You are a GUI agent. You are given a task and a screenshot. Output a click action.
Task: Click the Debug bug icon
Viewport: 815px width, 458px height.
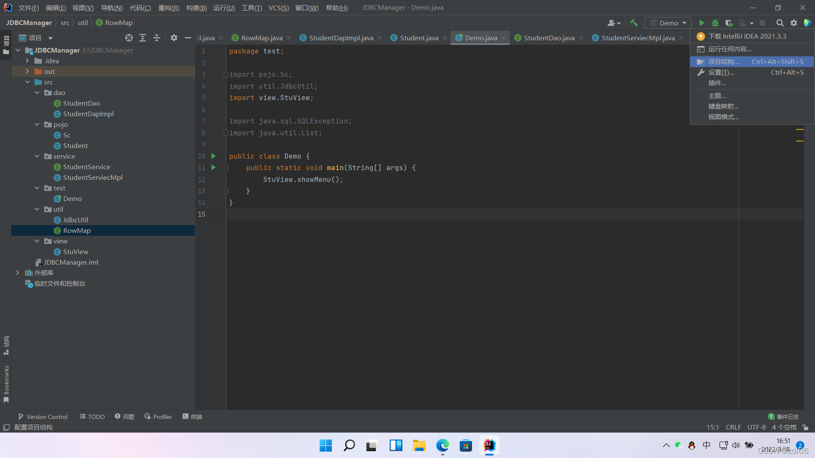coord(715,23)
